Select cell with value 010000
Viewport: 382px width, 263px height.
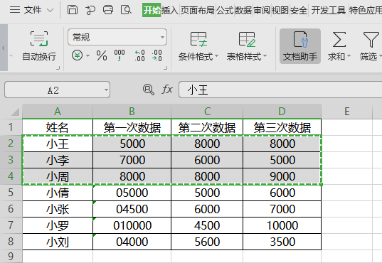(x=132, y=225)
